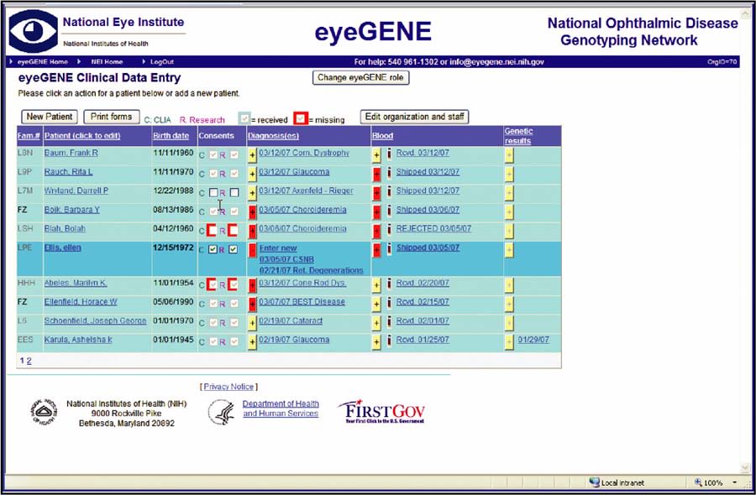Click yellow blood plus for Karula, Ashelsha k
Image resolution: width=756 pixels, height=495 pixels.
click(376, 341)
